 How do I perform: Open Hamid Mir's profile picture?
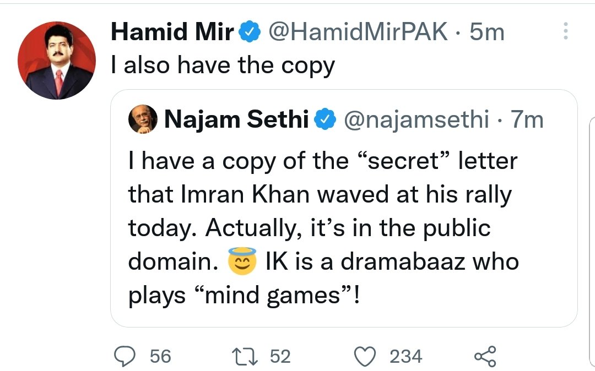click(57, 61)
